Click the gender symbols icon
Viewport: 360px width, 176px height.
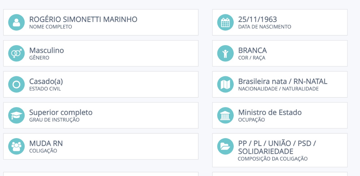pos(17,53)
